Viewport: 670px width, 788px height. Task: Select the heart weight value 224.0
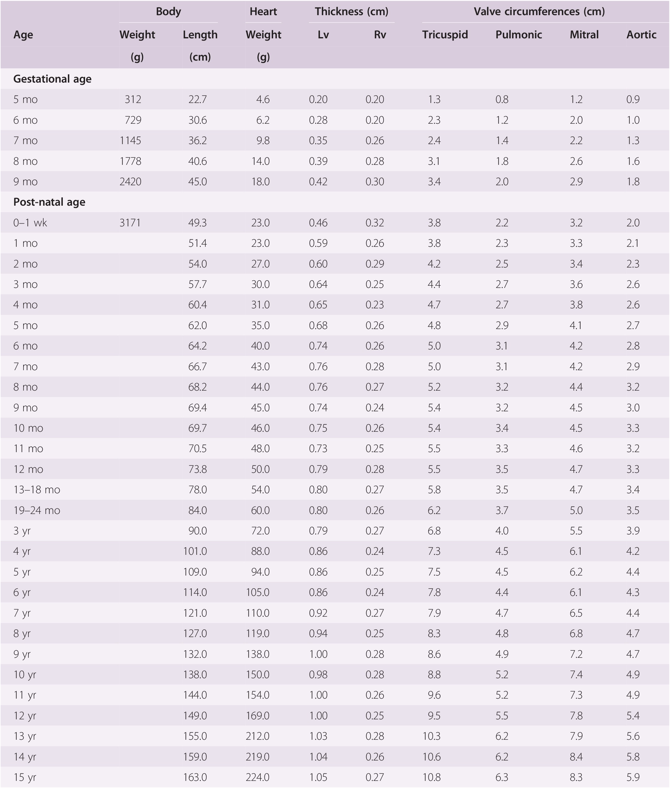click(x=258, y=777)
